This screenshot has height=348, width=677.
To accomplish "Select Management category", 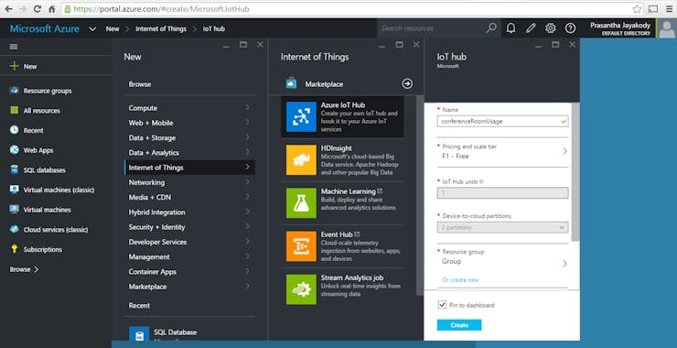I will [x=189, y=256].
